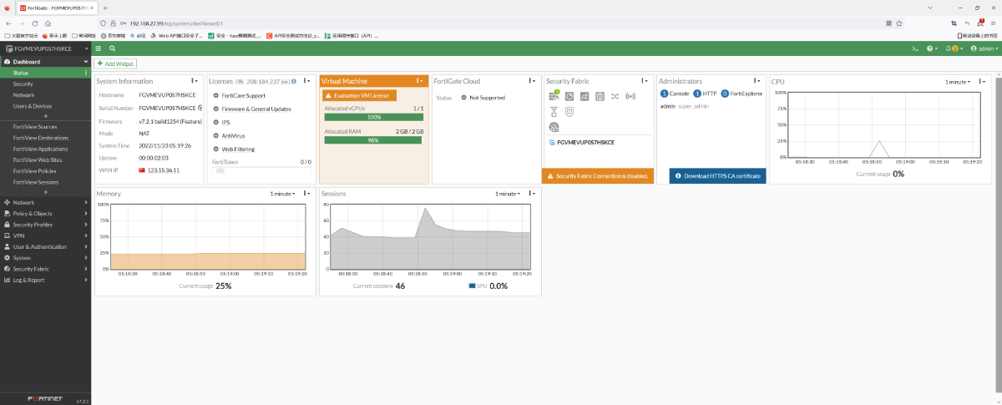The image size is (1002, 405).
Task: Click the wireless access point Security Fabric icon
Action: coord(630,96)
